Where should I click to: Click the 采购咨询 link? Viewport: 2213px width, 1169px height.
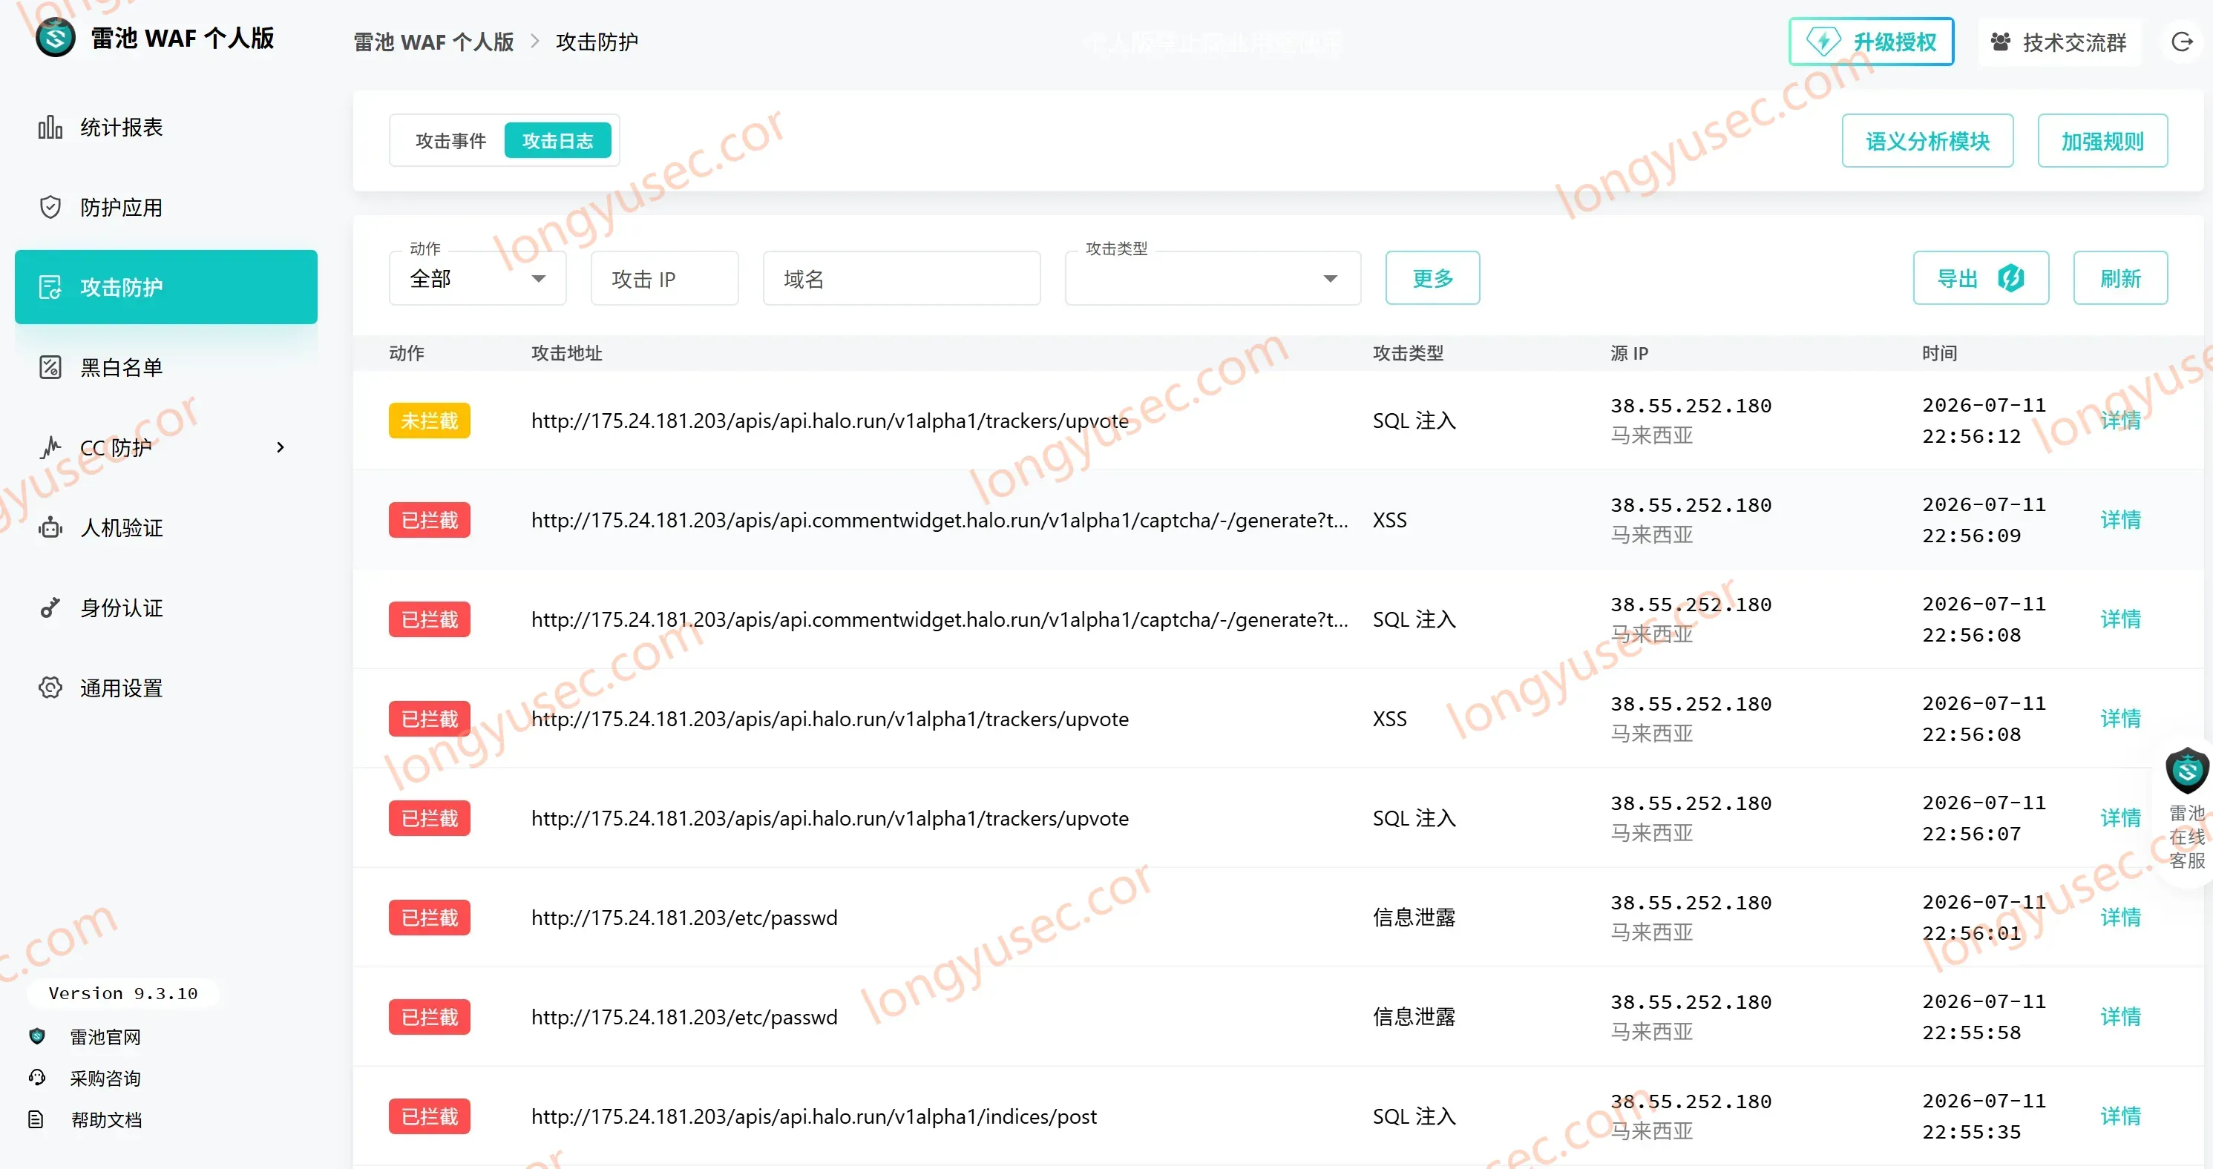click(x=105, y=1077)
